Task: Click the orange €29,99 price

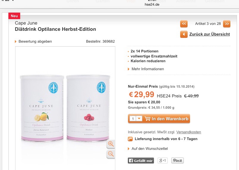Action: (x=141, y=95)
